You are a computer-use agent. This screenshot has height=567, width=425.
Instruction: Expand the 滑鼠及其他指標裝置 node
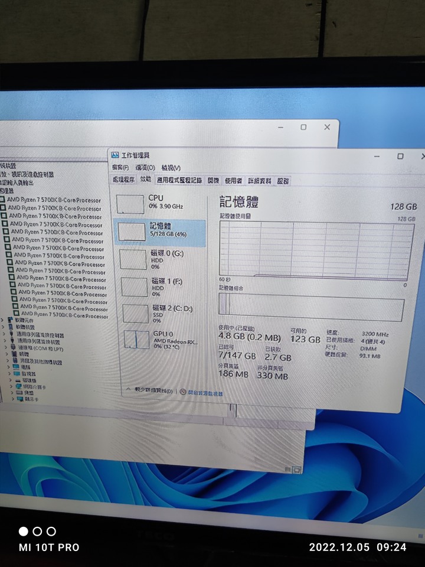coord(8,360)
